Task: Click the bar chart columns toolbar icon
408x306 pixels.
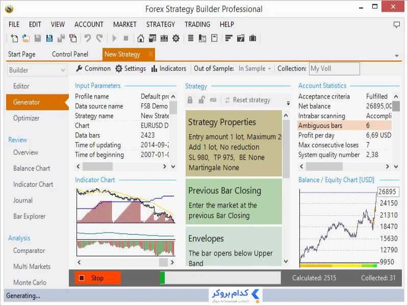Action: click(x=164, y=39)
